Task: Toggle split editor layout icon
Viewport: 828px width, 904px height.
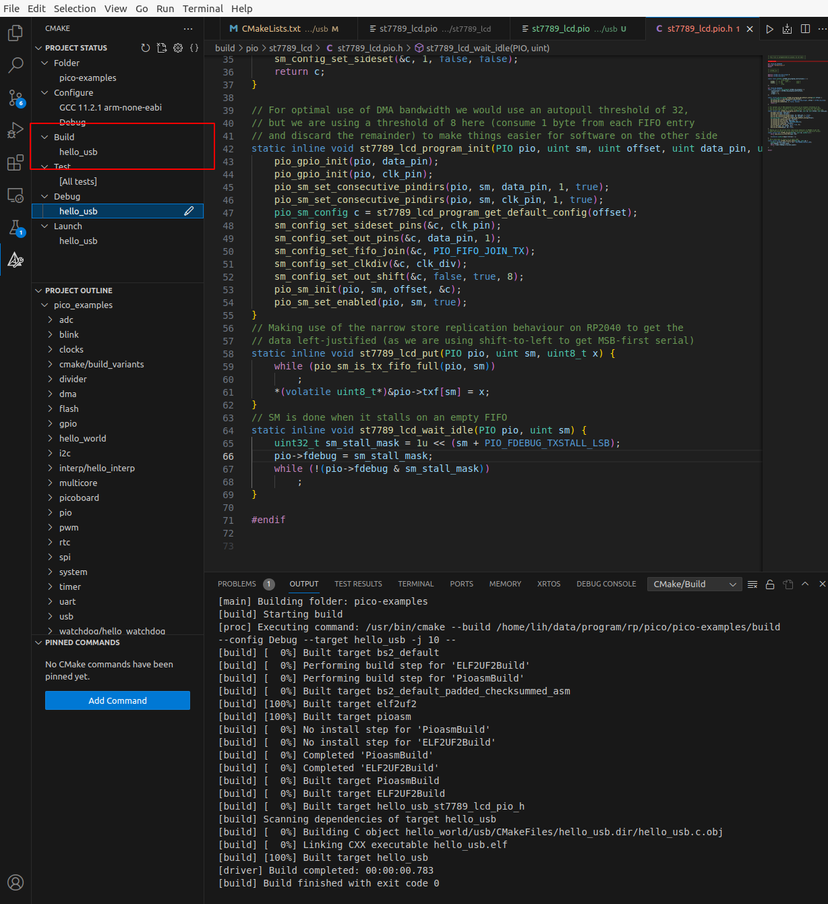Action: (x=805, y=29)
